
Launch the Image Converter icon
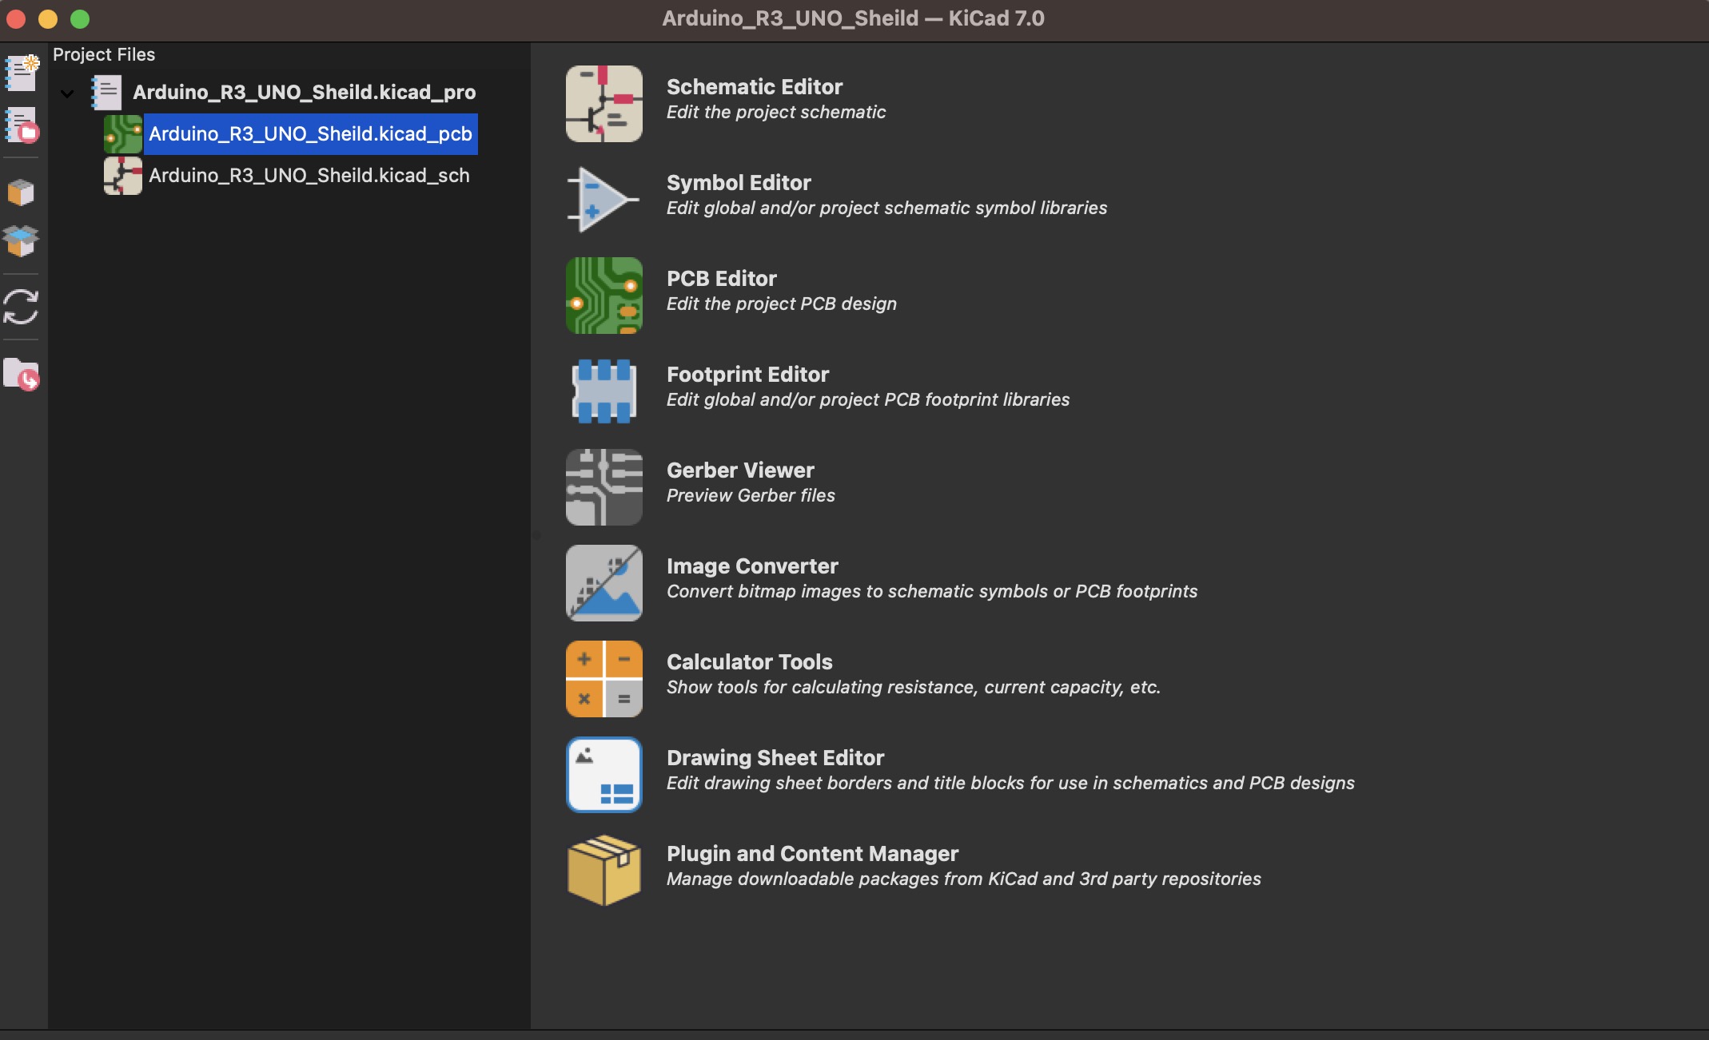(x=604, y=583)
